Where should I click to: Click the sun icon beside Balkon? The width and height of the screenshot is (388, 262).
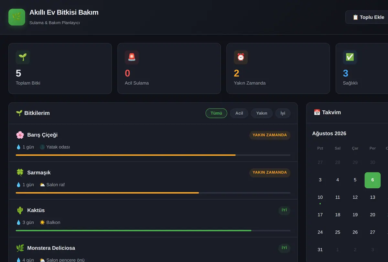pyautogui.click(x=42, y=223)
